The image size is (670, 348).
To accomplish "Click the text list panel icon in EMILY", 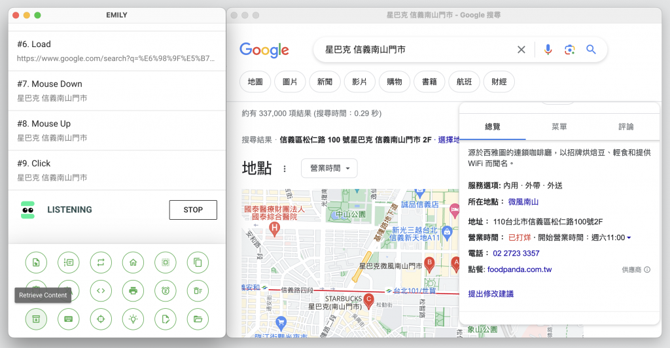I will 68,262.
